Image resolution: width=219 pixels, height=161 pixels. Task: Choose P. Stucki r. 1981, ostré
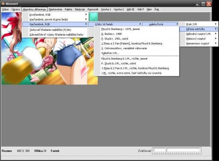[x=137, y=39]
